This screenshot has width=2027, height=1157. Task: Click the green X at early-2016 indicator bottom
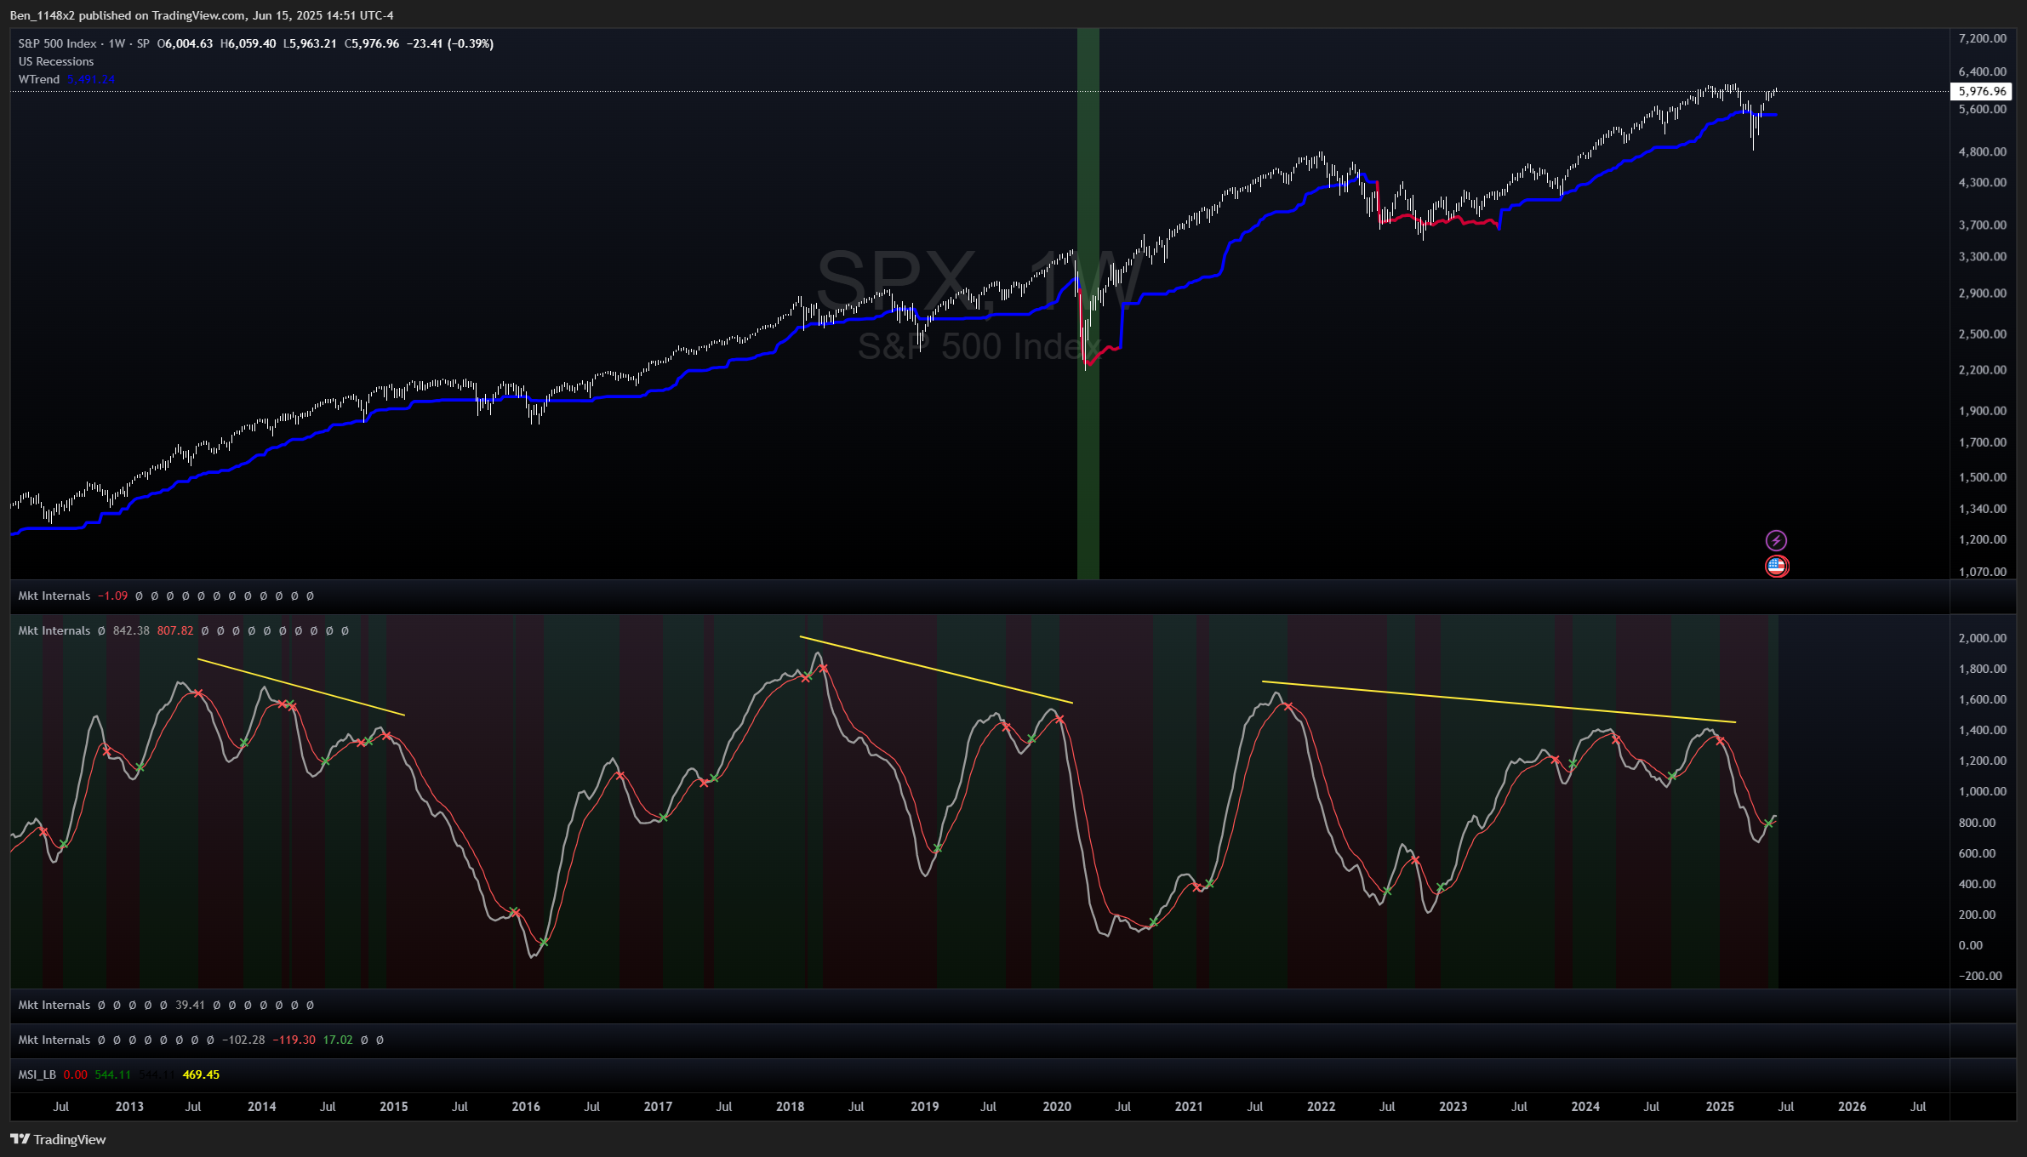click(544, 942)
